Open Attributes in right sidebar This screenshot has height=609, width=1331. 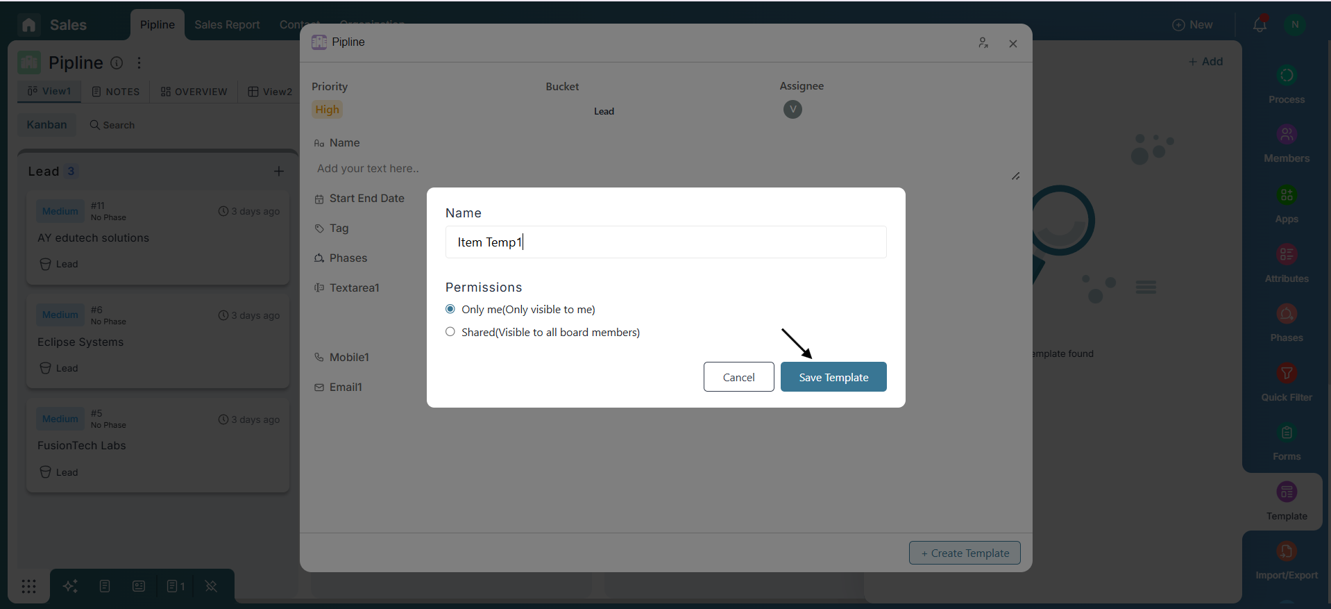pos(1286,264)
